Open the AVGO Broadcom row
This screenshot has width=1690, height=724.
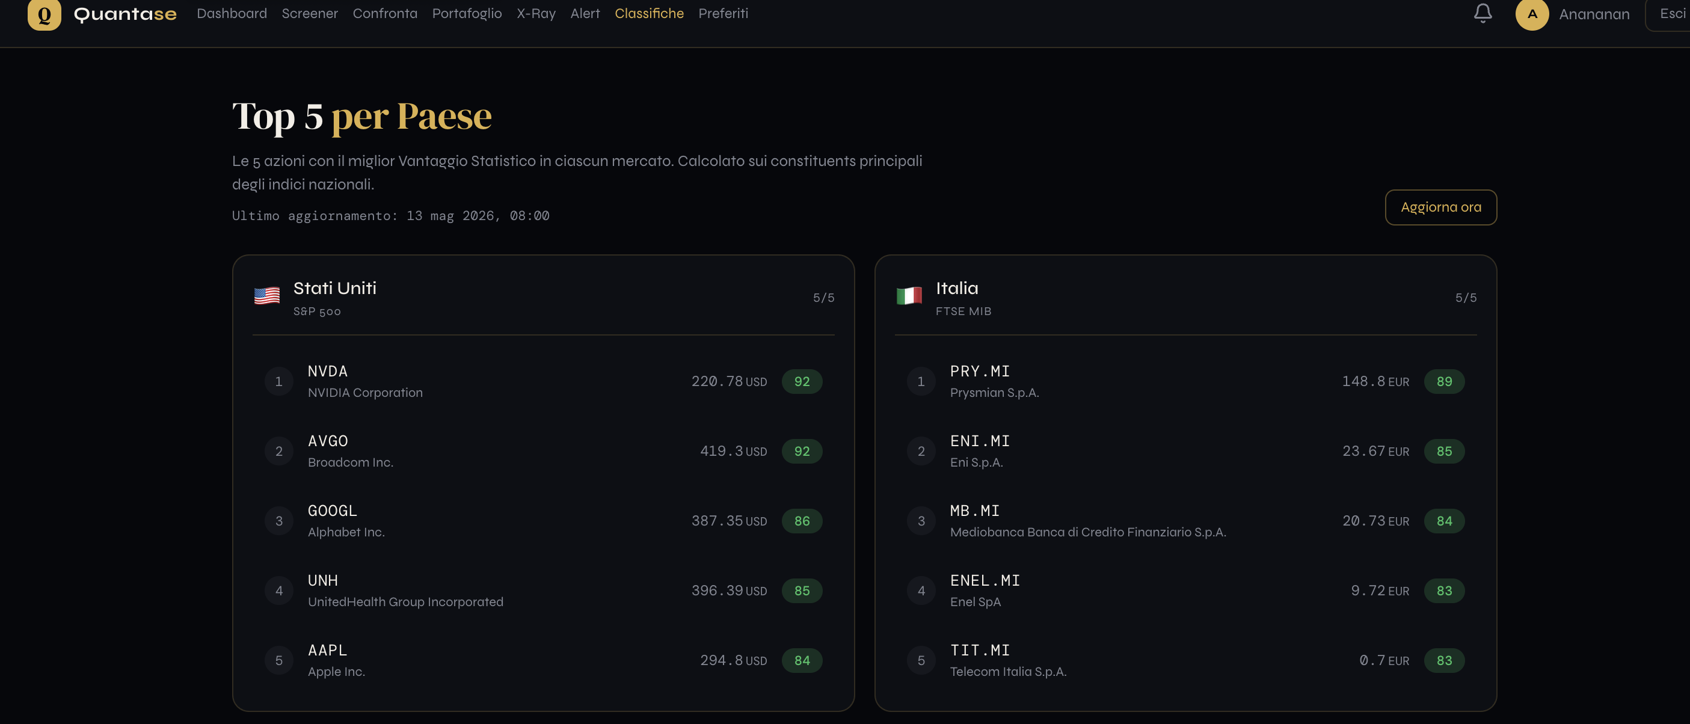pos(543,451)
